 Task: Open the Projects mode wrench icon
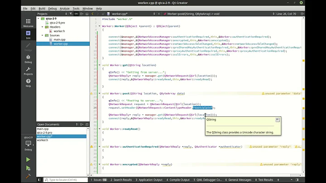(28, 71)
